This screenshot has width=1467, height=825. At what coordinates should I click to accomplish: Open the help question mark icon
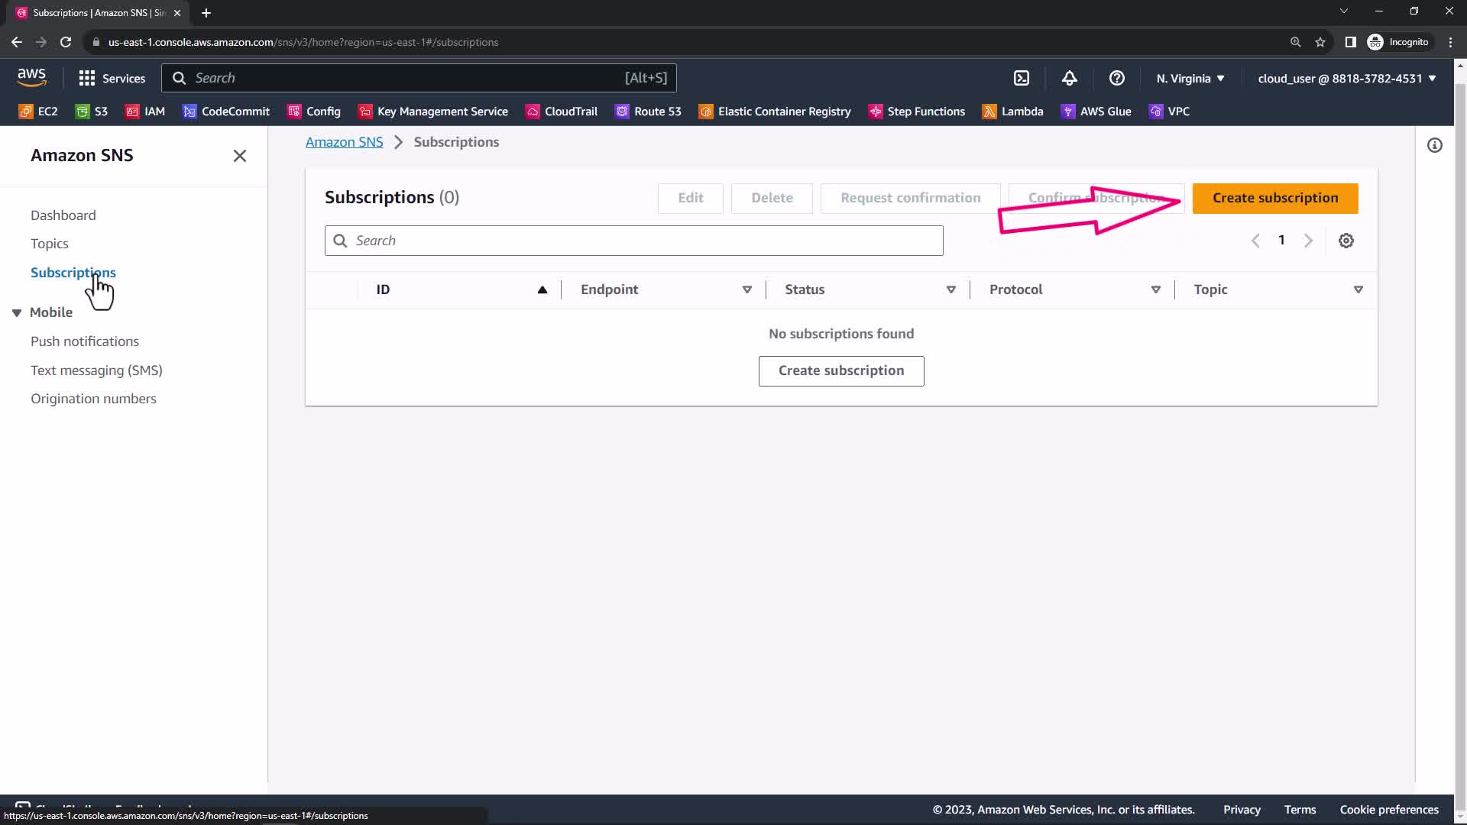pos(1116,78)
